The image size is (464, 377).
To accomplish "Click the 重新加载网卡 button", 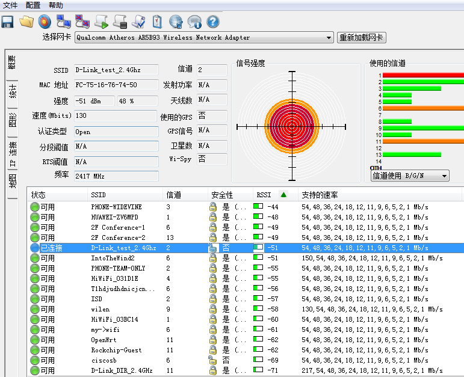I will [x=361, y=38].
